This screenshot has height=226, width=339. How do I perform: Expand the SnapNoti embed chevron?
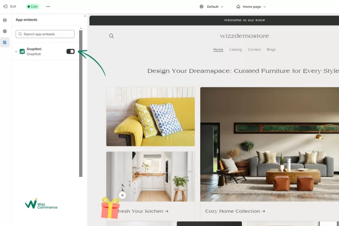tap(16, 51)
